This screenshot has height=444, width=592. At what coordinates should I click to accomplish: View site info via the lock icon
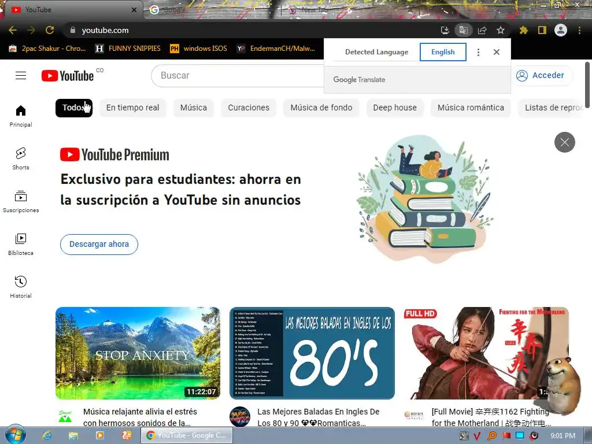[x=73, y=30]
